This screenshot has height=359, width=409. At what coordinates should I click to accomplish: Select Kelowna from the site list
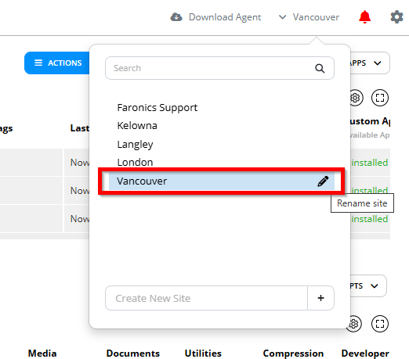[137, 126]
